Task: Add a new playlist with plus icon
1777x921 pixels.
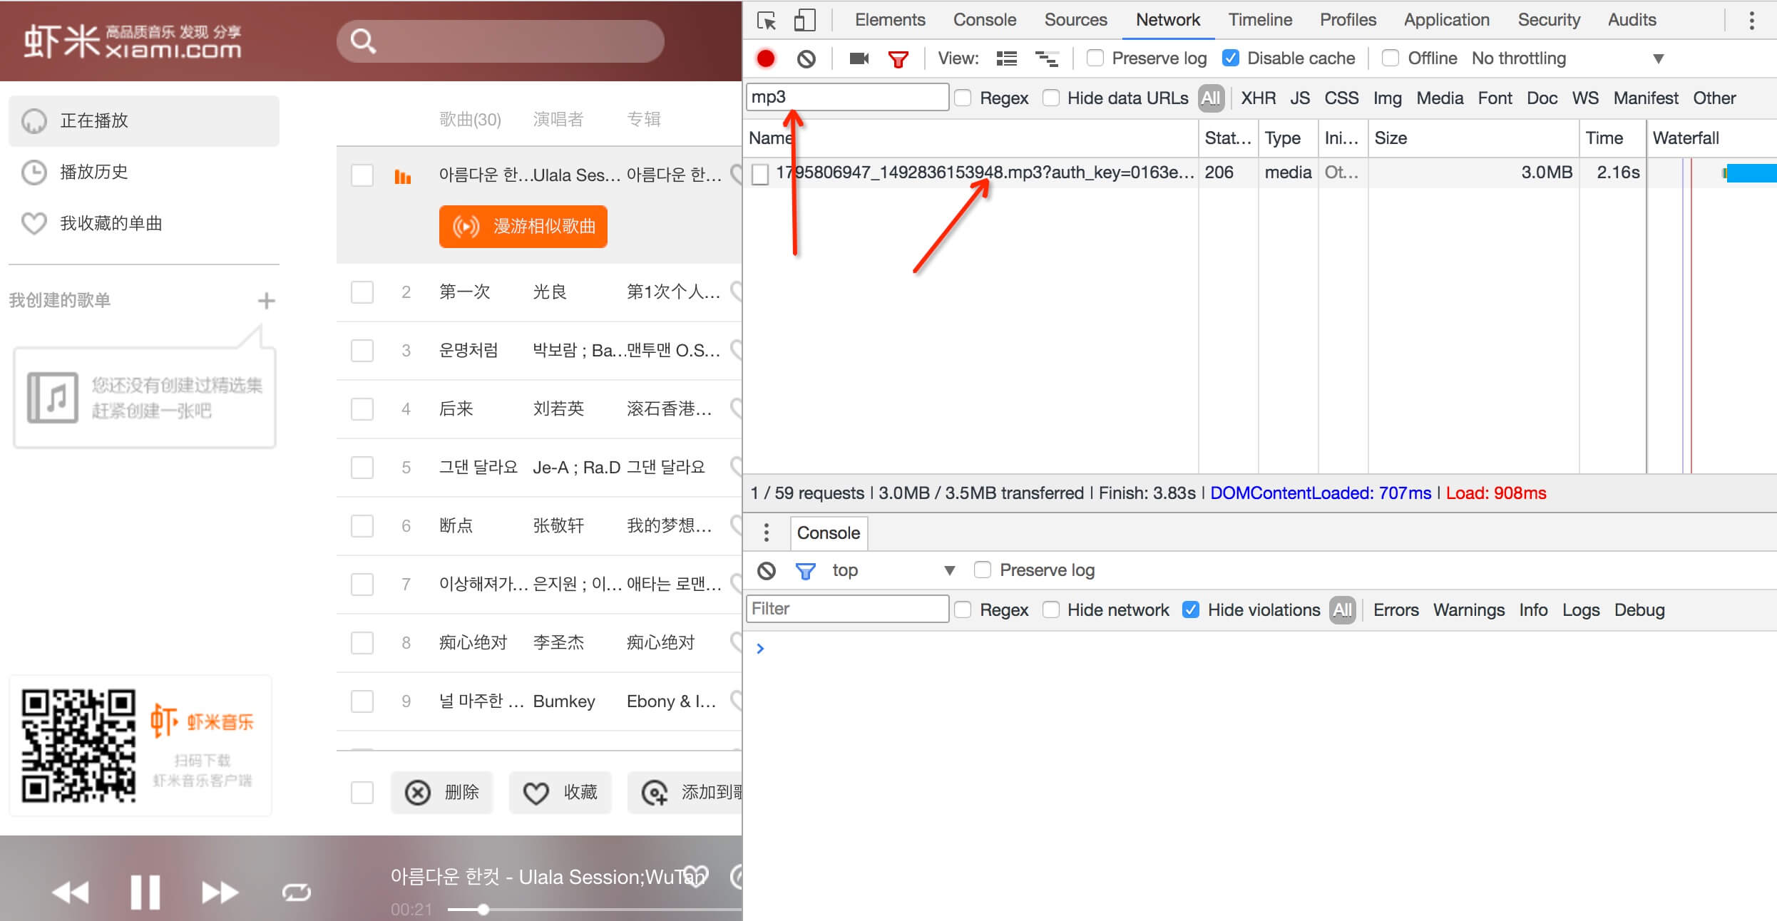Action: [x=266, y=301]
